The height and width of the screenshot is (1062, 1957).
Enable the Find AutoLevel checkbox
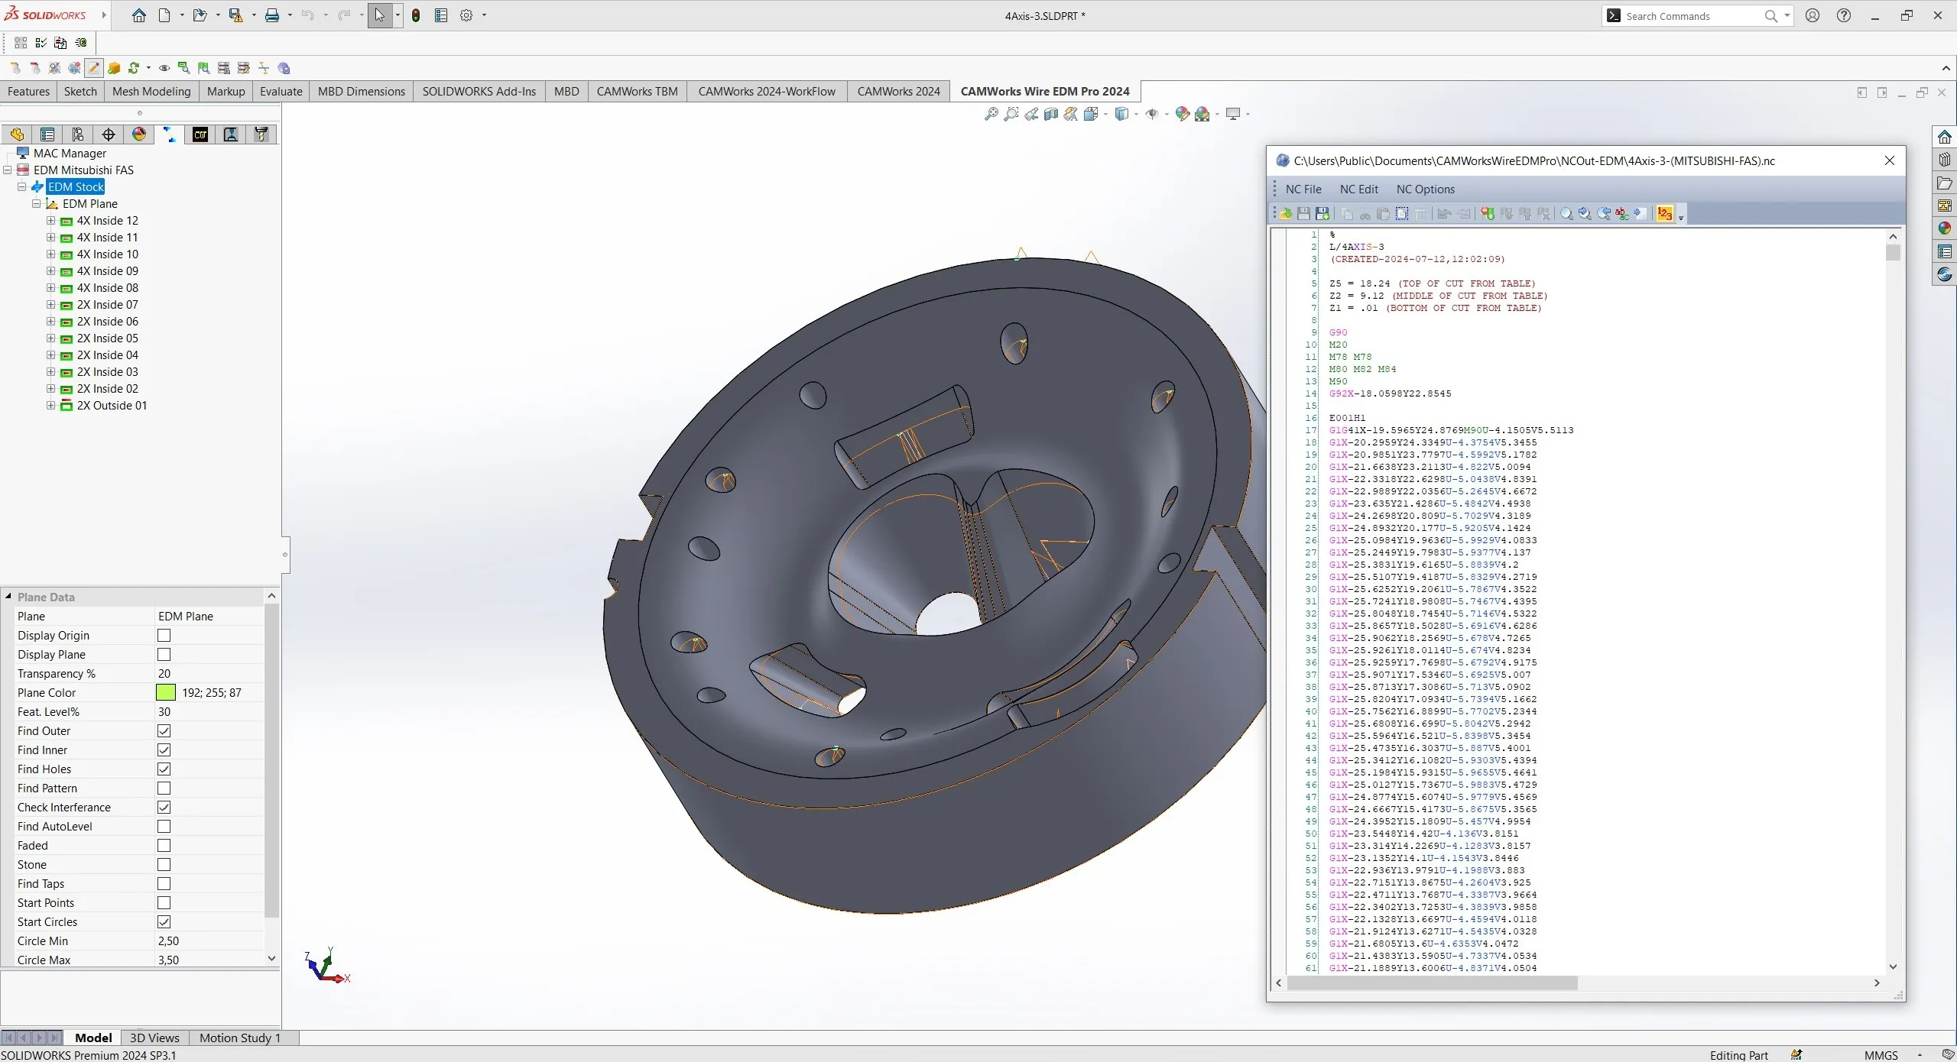pyautogui.click(x=164, y=827)
